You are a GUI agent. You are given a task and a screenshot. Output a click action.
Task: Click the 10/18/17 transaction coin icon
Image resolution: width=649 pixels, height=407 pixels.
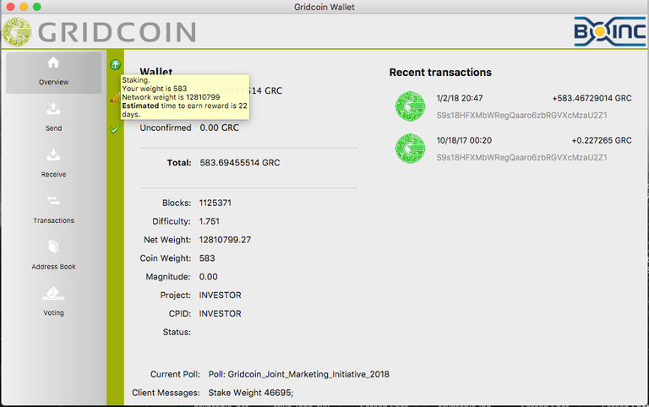click(410, 149)
